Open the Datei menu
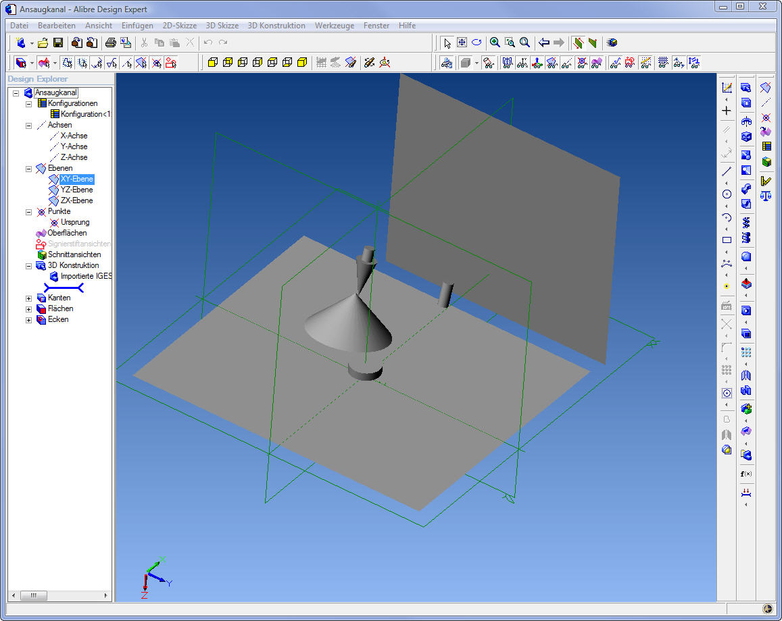The image size is (782, 621). 20,26
